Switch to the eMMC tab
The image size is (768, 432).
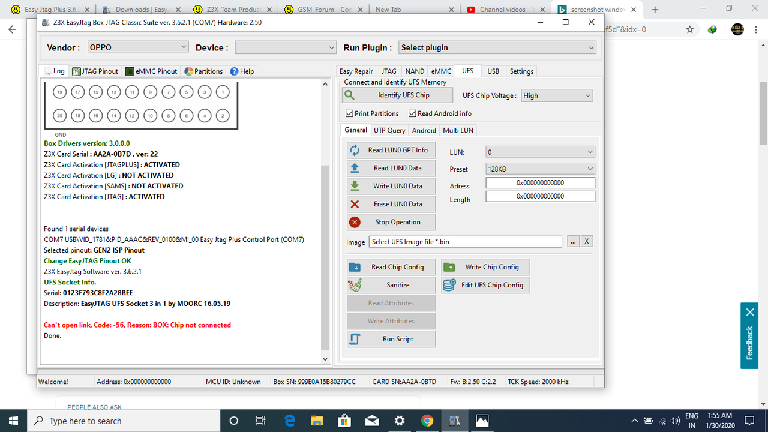point(441,71)
